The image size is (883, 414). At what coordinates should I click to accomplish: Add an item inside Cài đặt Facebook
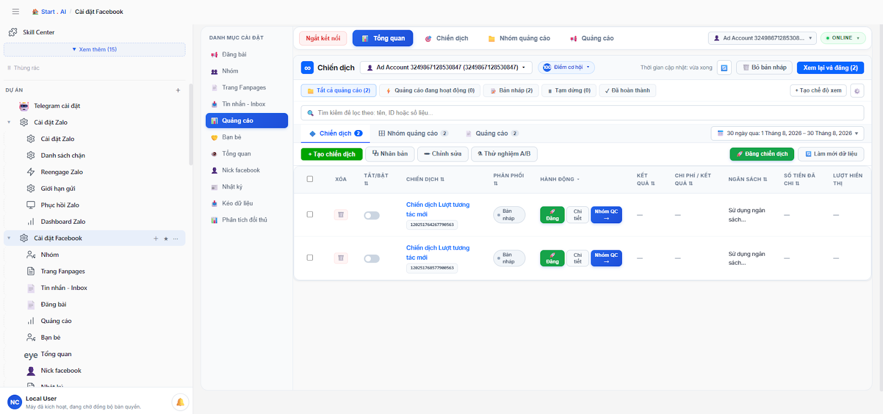[156, 239]
